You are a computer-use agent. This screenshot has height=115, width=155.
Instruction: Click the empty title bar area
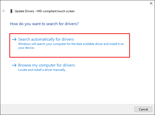pos(76,3)
